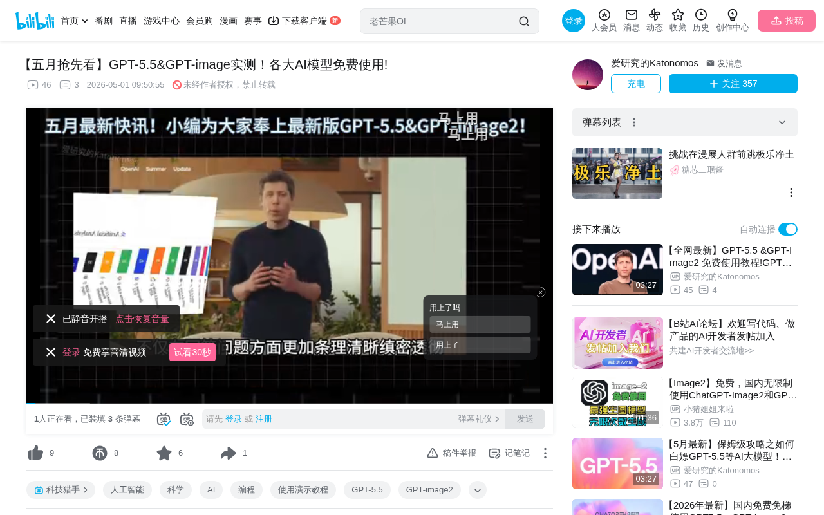Follow uploader with 关注 357 button

pos(733,84)
